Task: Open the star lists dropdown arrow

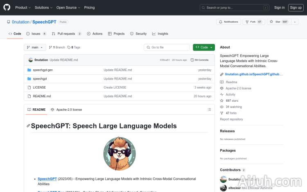Action: coord(295,22)
